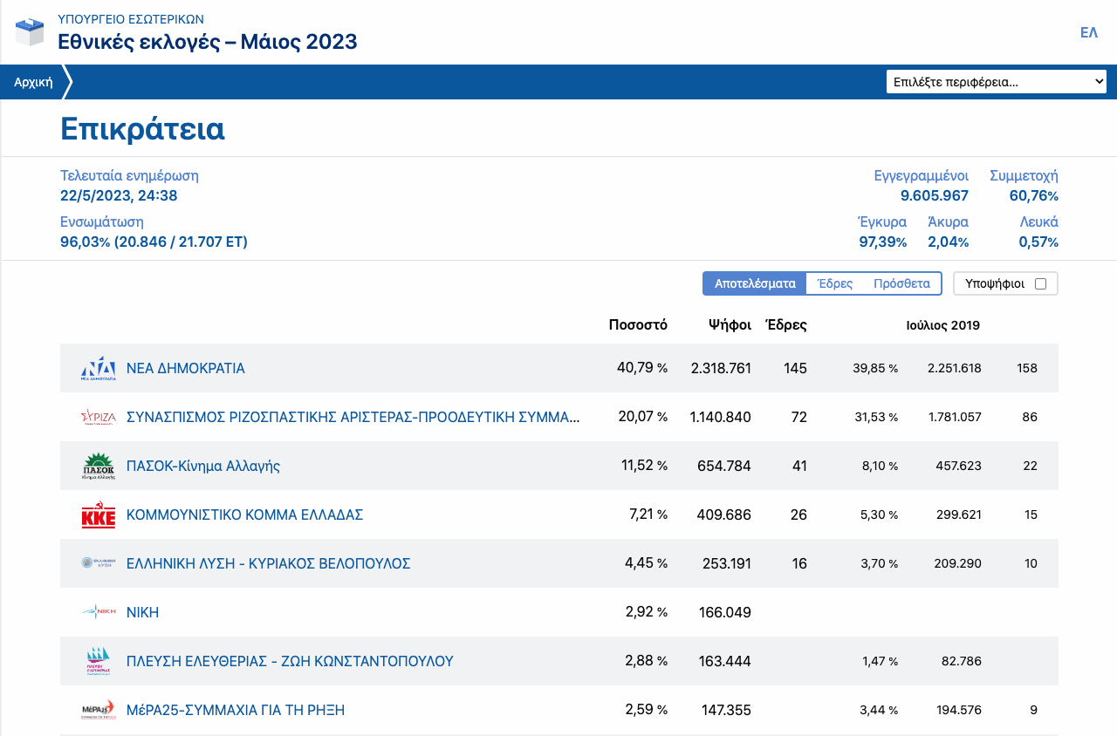This screenshot has height=736, width=1117.
Task: Click the ΣΥΡΙΖΑ party logo
Action: 99,417
